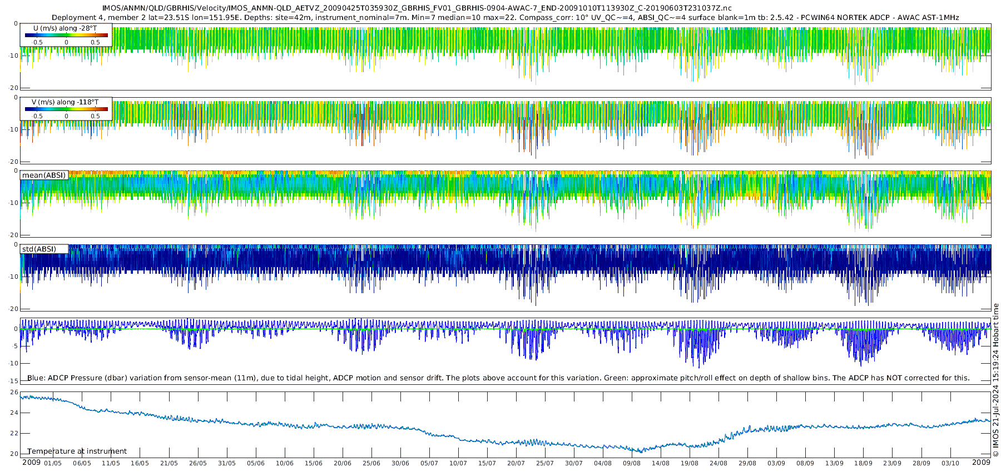Screen dimensions: 1001x472
Task: Click the 'Deployment 4, member 2' subtitle line
Action: coord(506,18)
